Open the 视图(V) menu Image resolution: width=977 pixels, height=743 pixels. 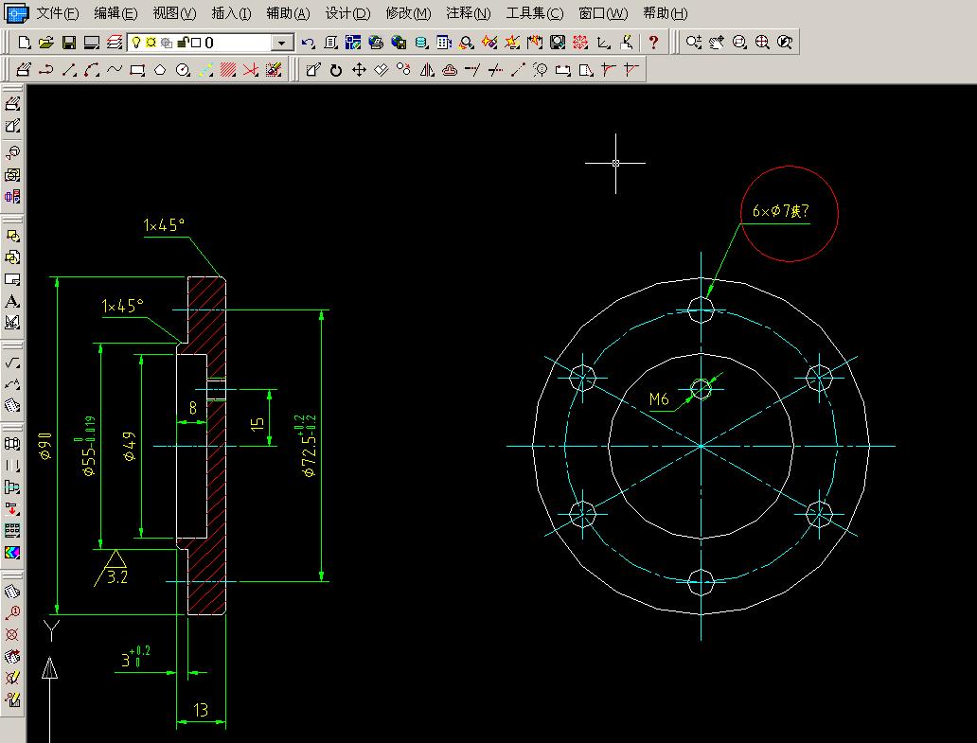[x=174, y=13]
